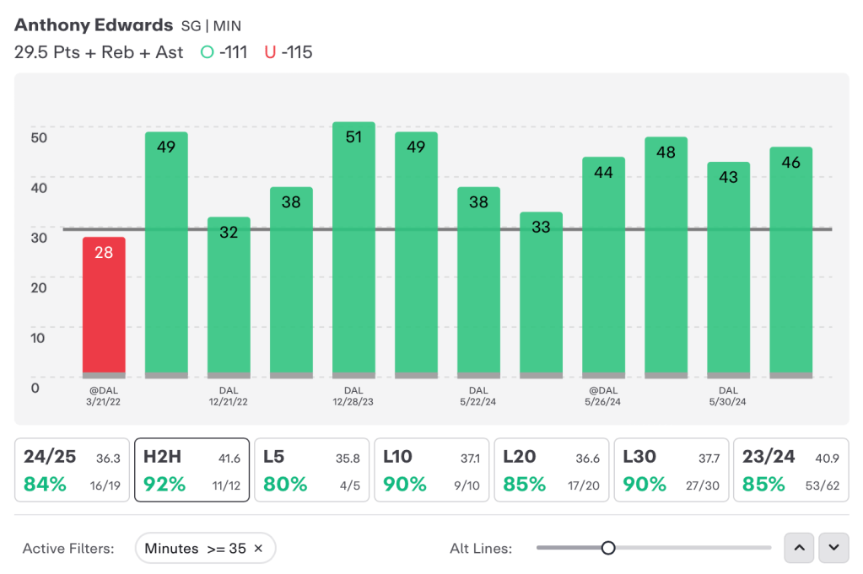Viewport: 863px width, 574px height.
Task: Click the Alt Lines slider handle
Action: pyautogui.click(x=608, y=548)
